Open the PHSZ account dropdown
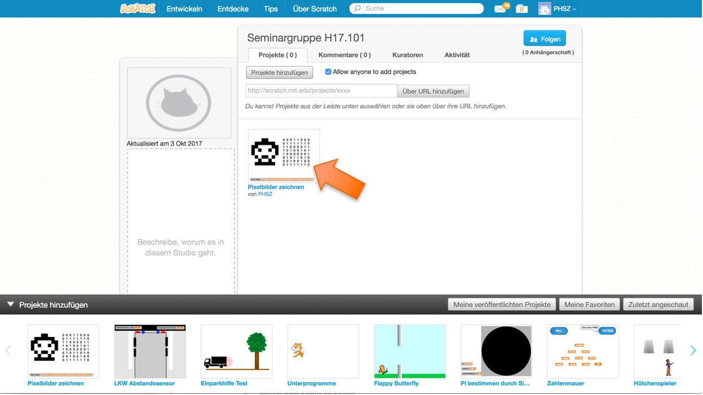This screenshot has height=395, width=703. click(x=565, y=9)
